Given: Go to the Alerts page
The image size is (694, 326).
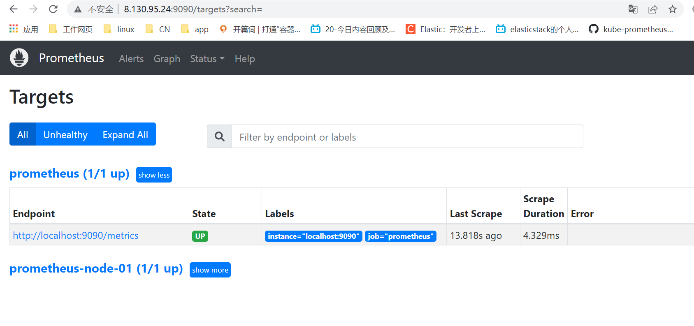Looking at the screenshot, I should pyautogui.click(x=131, y=59).
